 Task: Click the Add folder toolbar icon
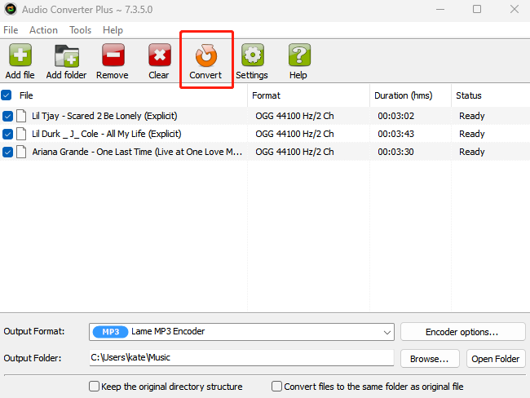67,55
